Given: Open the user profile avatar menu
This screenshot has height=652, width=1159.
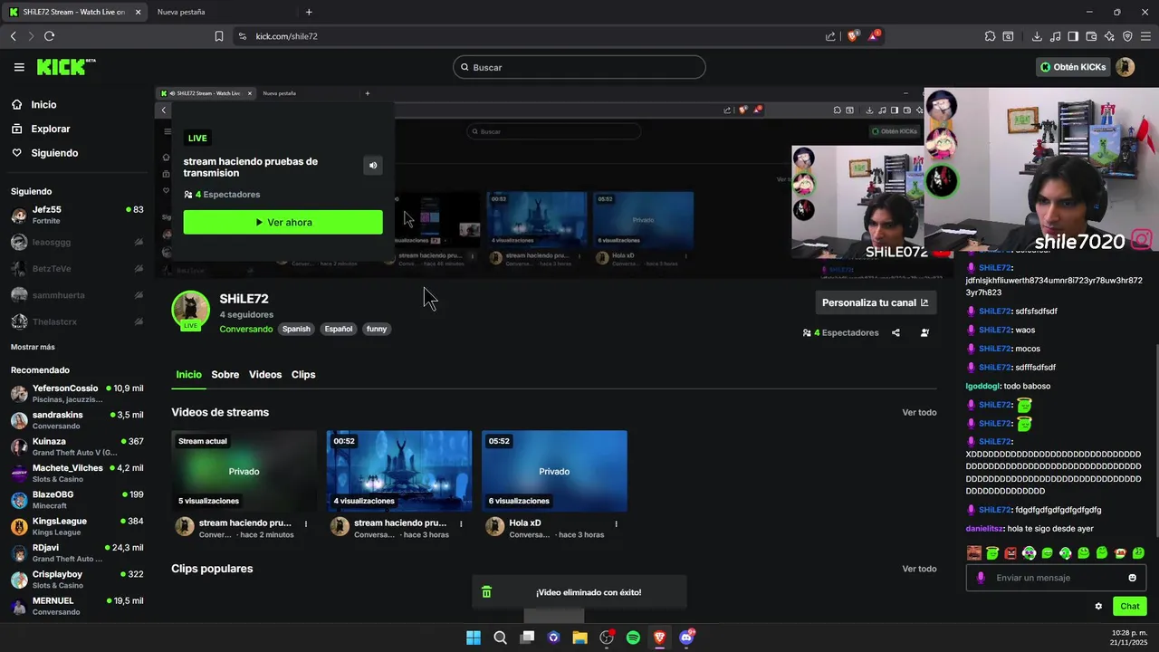Looking at the screenshot, I should (x=1125, y=67).
